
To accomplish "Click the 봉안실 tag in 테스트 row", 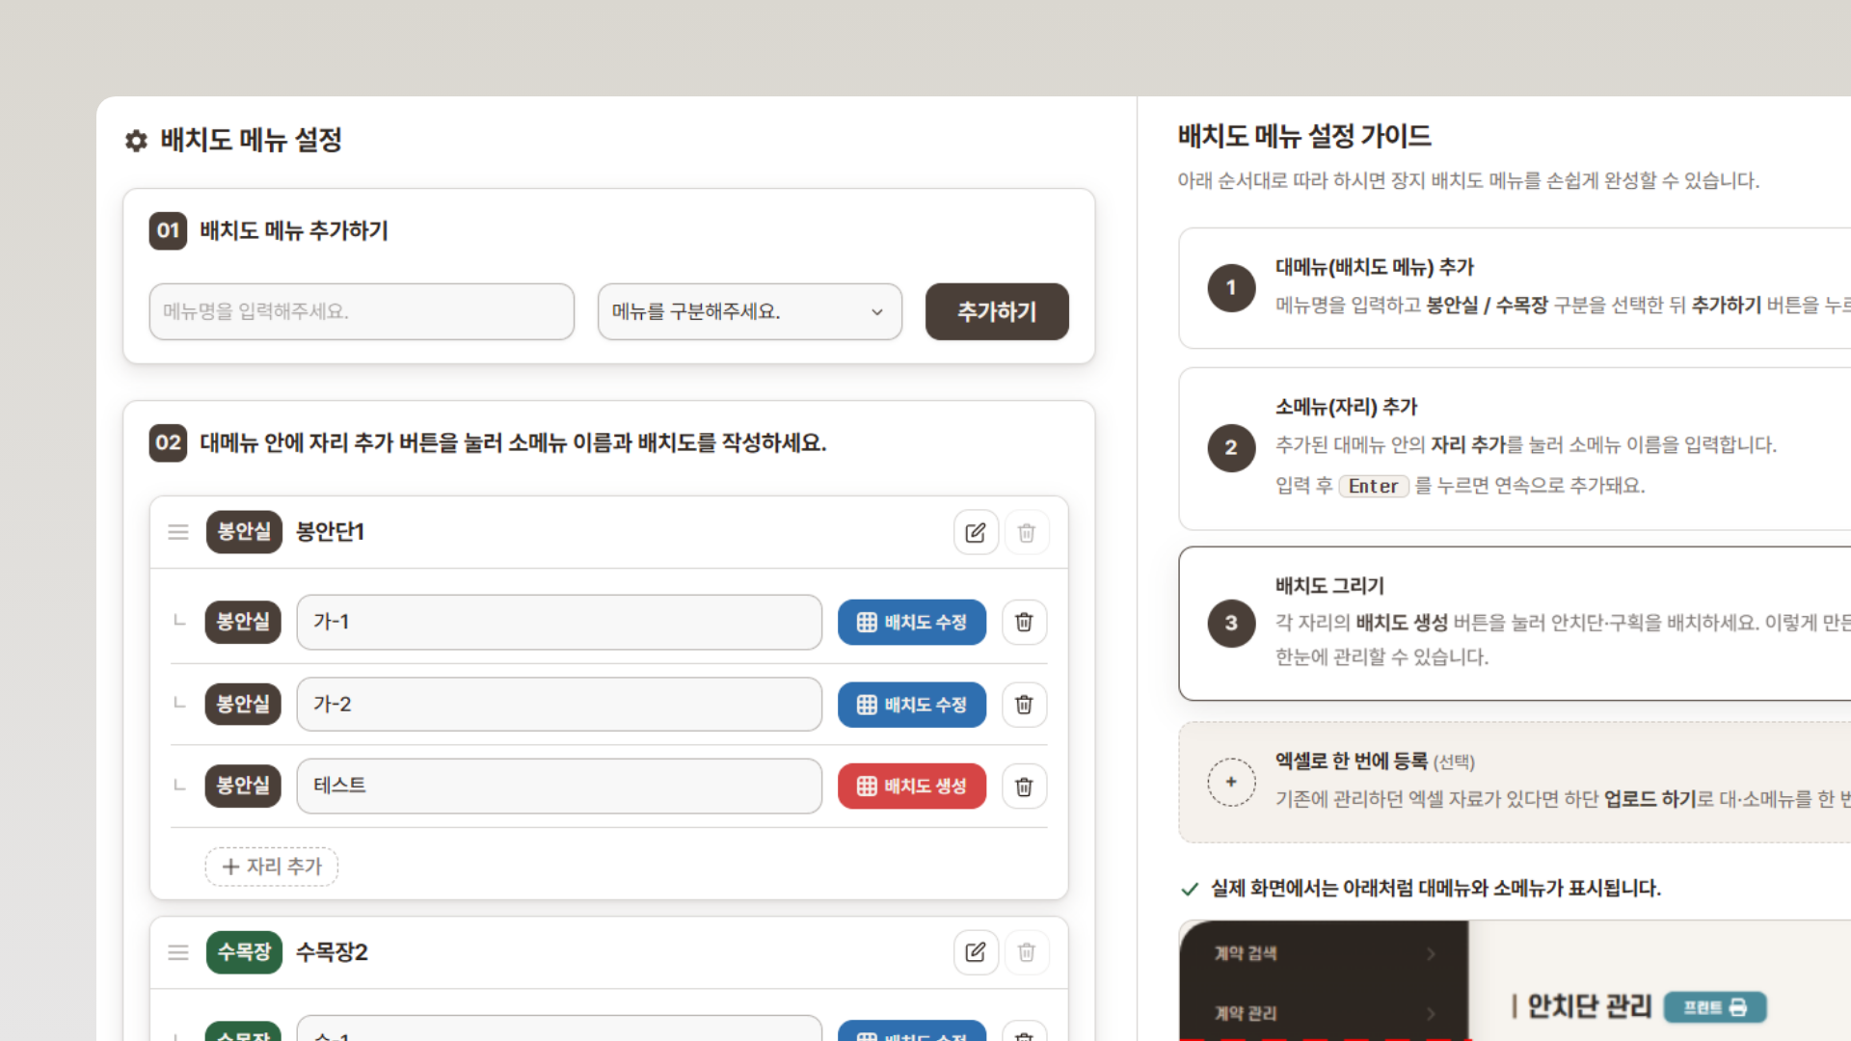I will pyautogui.click(x=243, y=786).
